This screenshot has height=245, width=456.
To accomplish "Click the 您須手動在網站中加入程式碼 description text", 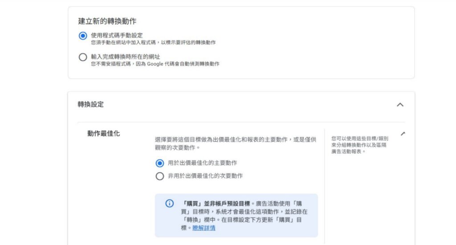I will pyautogui.click(x=153, y=42).
